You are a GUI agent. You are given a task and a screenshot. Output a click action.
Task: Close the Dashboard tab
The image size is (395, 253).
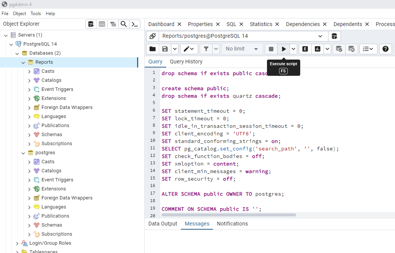pyautogui.click(x=179, y=24)
